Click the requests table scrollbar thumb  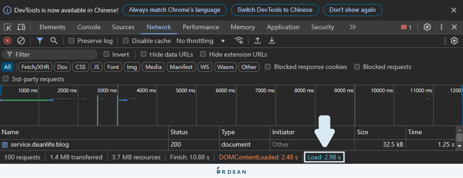point(459,137)
